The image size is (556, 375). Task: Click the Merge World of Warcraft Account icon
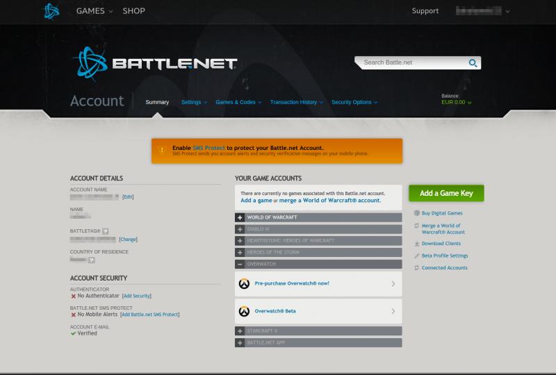coord(416,226)
